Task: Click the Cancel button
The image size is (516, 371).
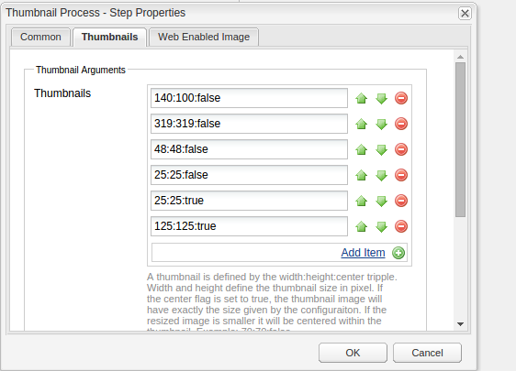Action: point(427,353)
